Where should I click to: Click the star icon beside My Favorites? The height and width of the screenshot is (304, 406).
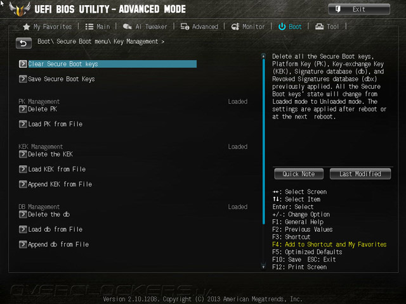tap(27, 27)
